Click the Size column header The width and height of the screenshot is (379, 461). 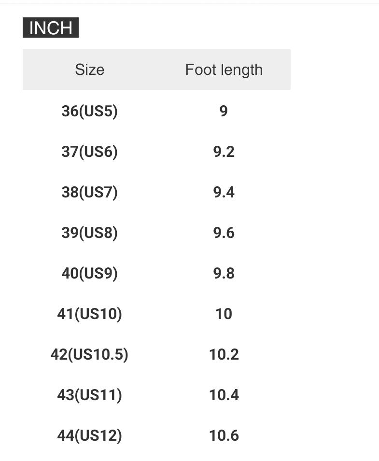89,70
